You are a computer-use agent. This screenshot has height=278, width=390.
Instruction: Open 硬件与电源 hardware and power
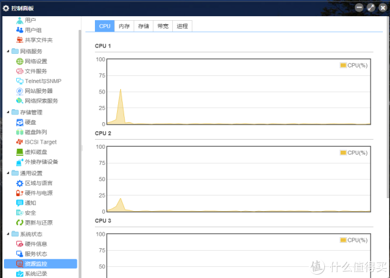[38, 193]
